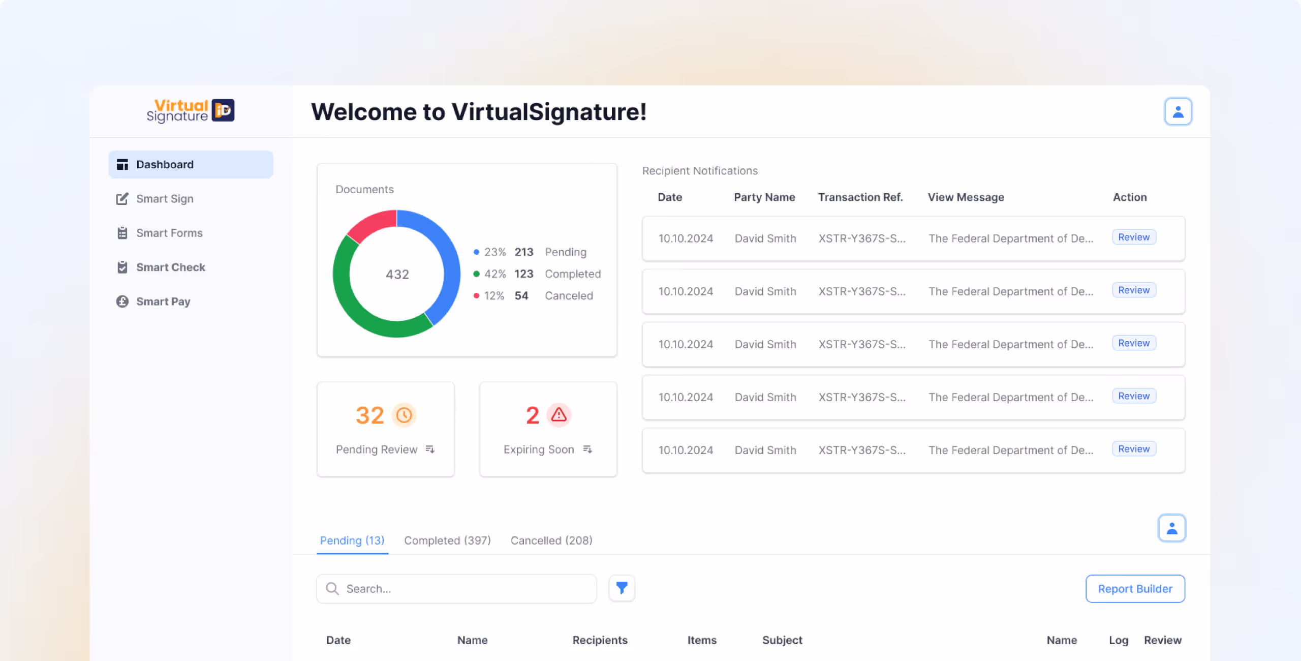The image size is (1301, 661).
Task: Switch to the Cancelled (208) tab
Action: [x=551, y=540]
